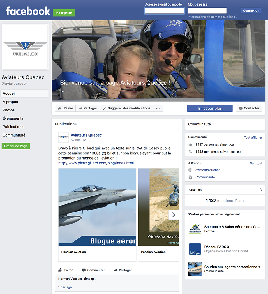Open the Soutien aux agents correctionnels thumbnail
Image resolution: width=268 pixels, height=294 pixels.
(x=195, y=269)
